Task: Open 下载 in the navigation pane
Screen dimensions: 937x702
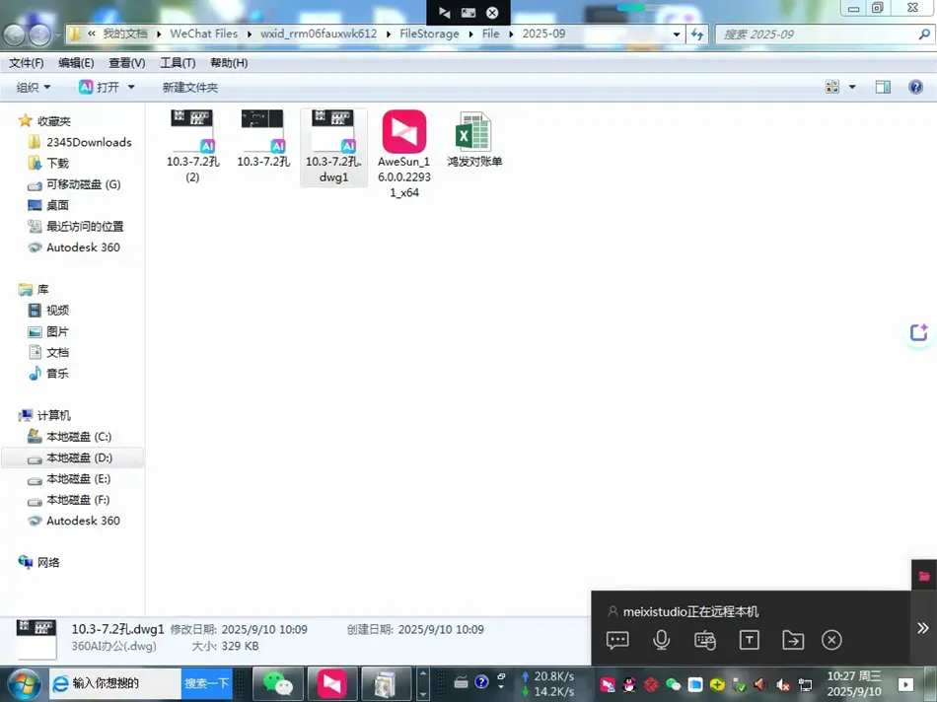Action: click(48, 163)
